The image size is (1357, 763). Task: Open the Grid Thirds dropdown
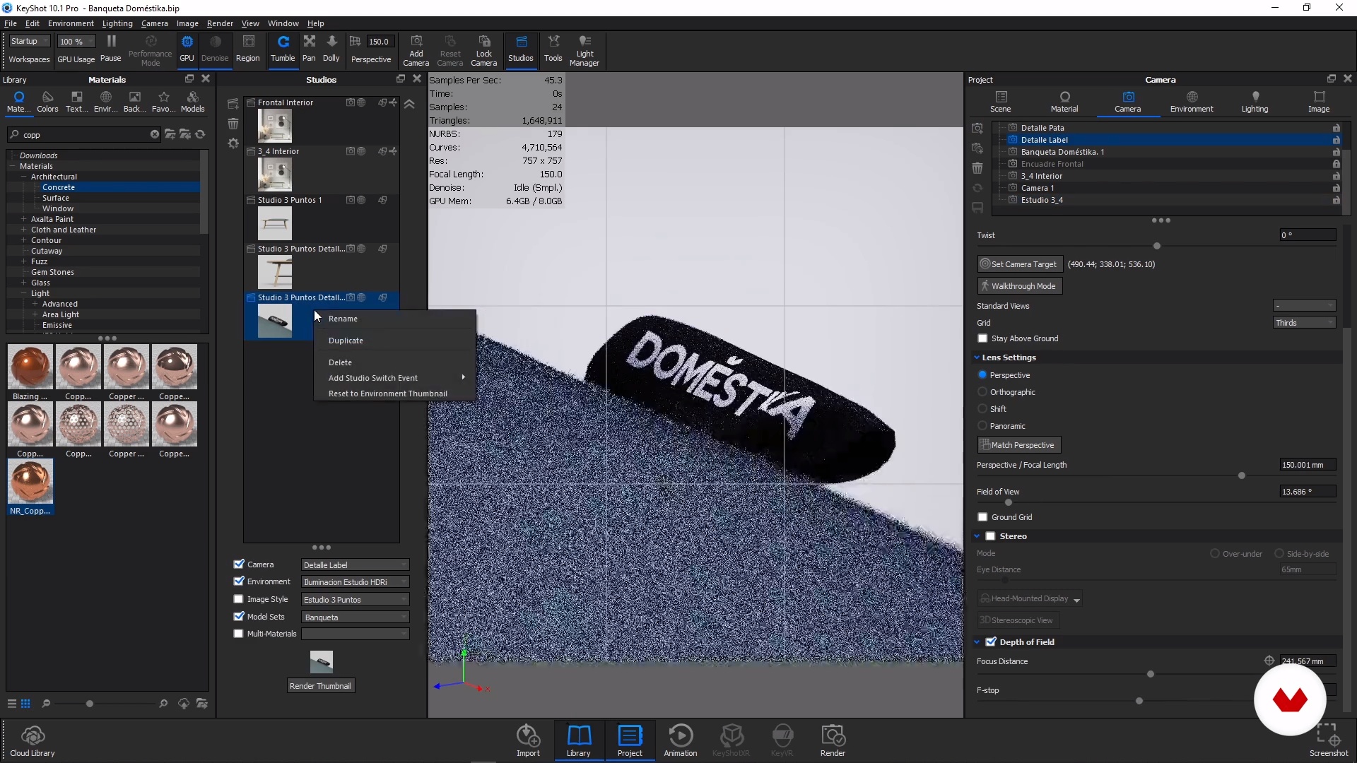(x=1304, y=323)
